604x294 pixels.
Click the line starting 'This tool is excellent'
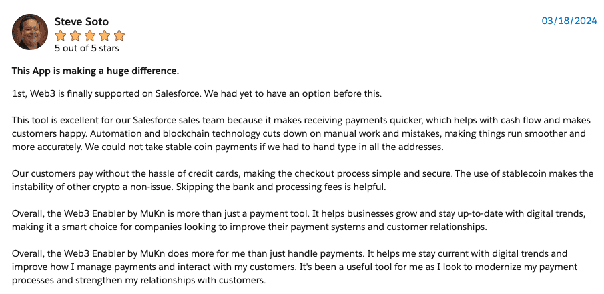[x=301, y=121]
